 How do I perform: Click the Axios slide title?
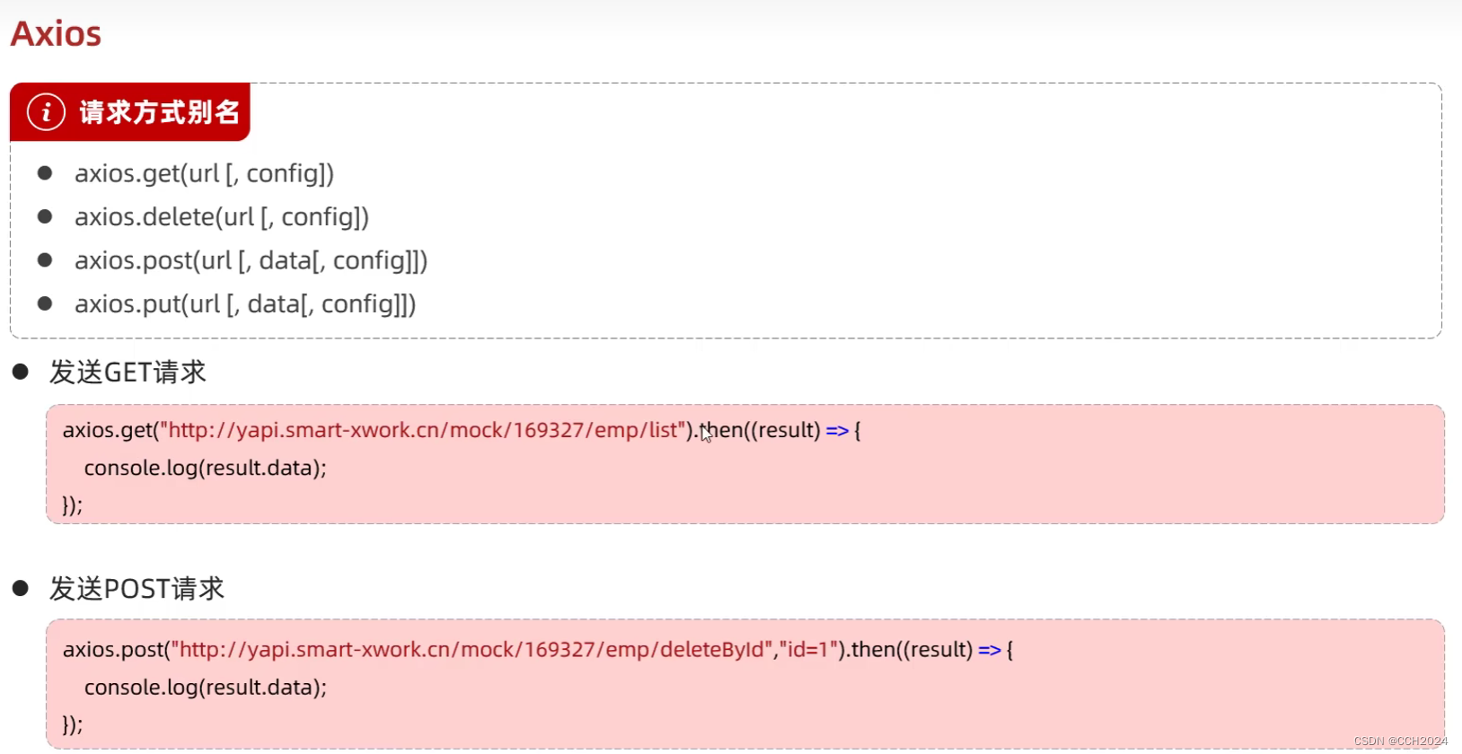56,34
